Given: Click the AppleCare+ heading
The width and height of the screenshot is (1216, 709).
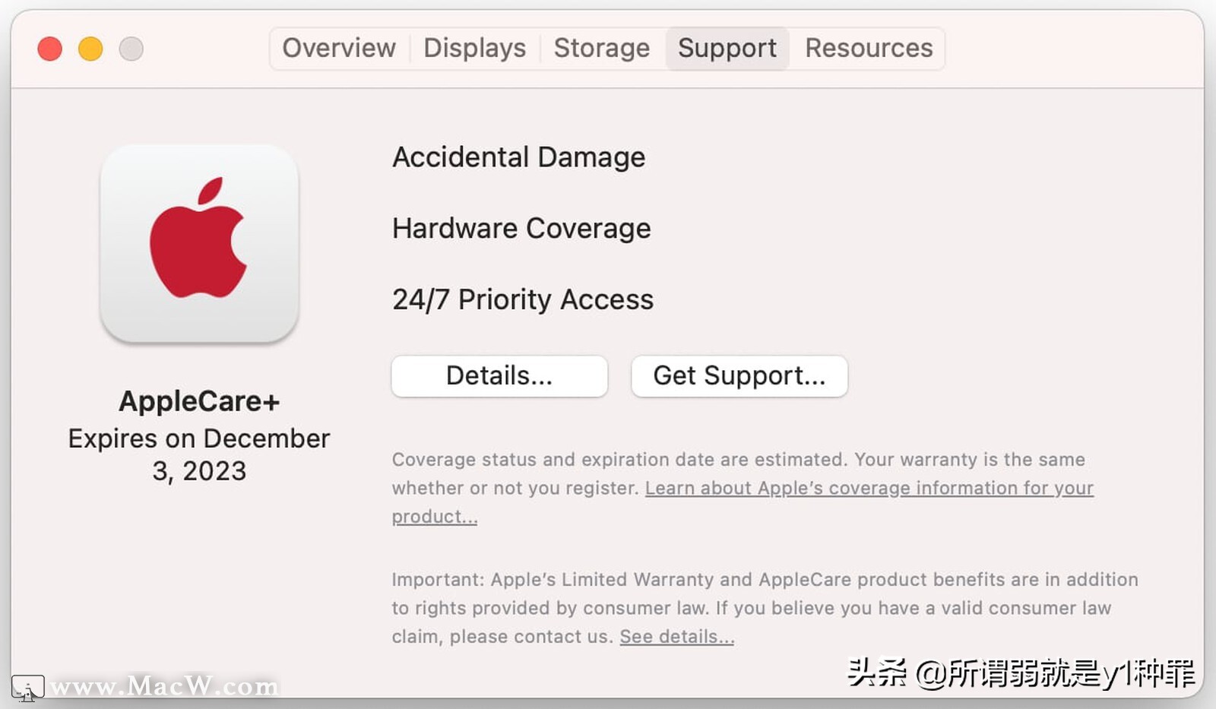Looking at the screenshot, I should tap(199, 400).
